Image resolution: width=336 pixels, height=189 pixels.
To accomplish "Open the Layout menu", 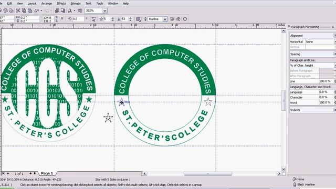I will click(32, 4).
